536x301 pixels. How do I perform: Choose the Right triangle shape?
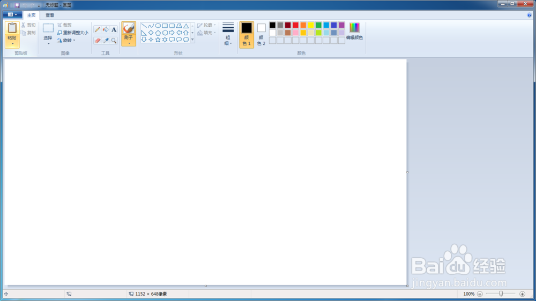coord(144,33)
